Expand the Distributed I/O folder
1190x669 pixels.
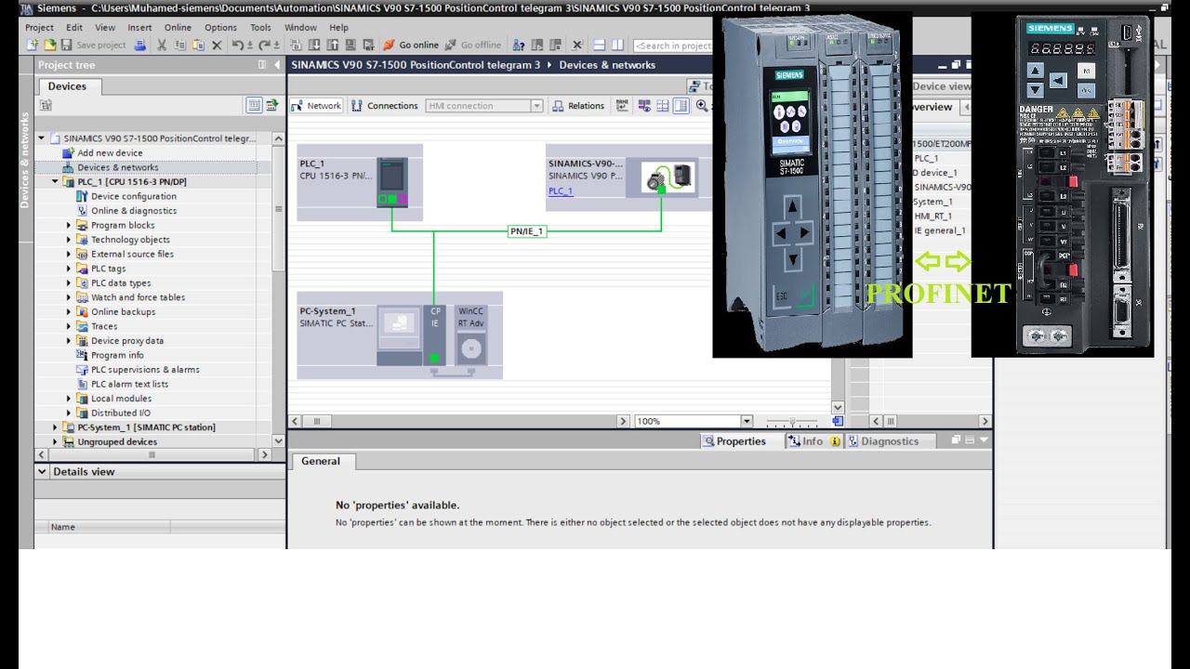68,413
